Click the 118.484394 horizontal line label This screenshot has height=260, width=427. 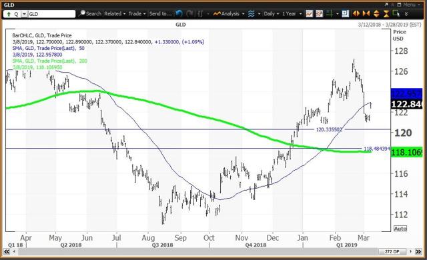(x=377, y=149)
